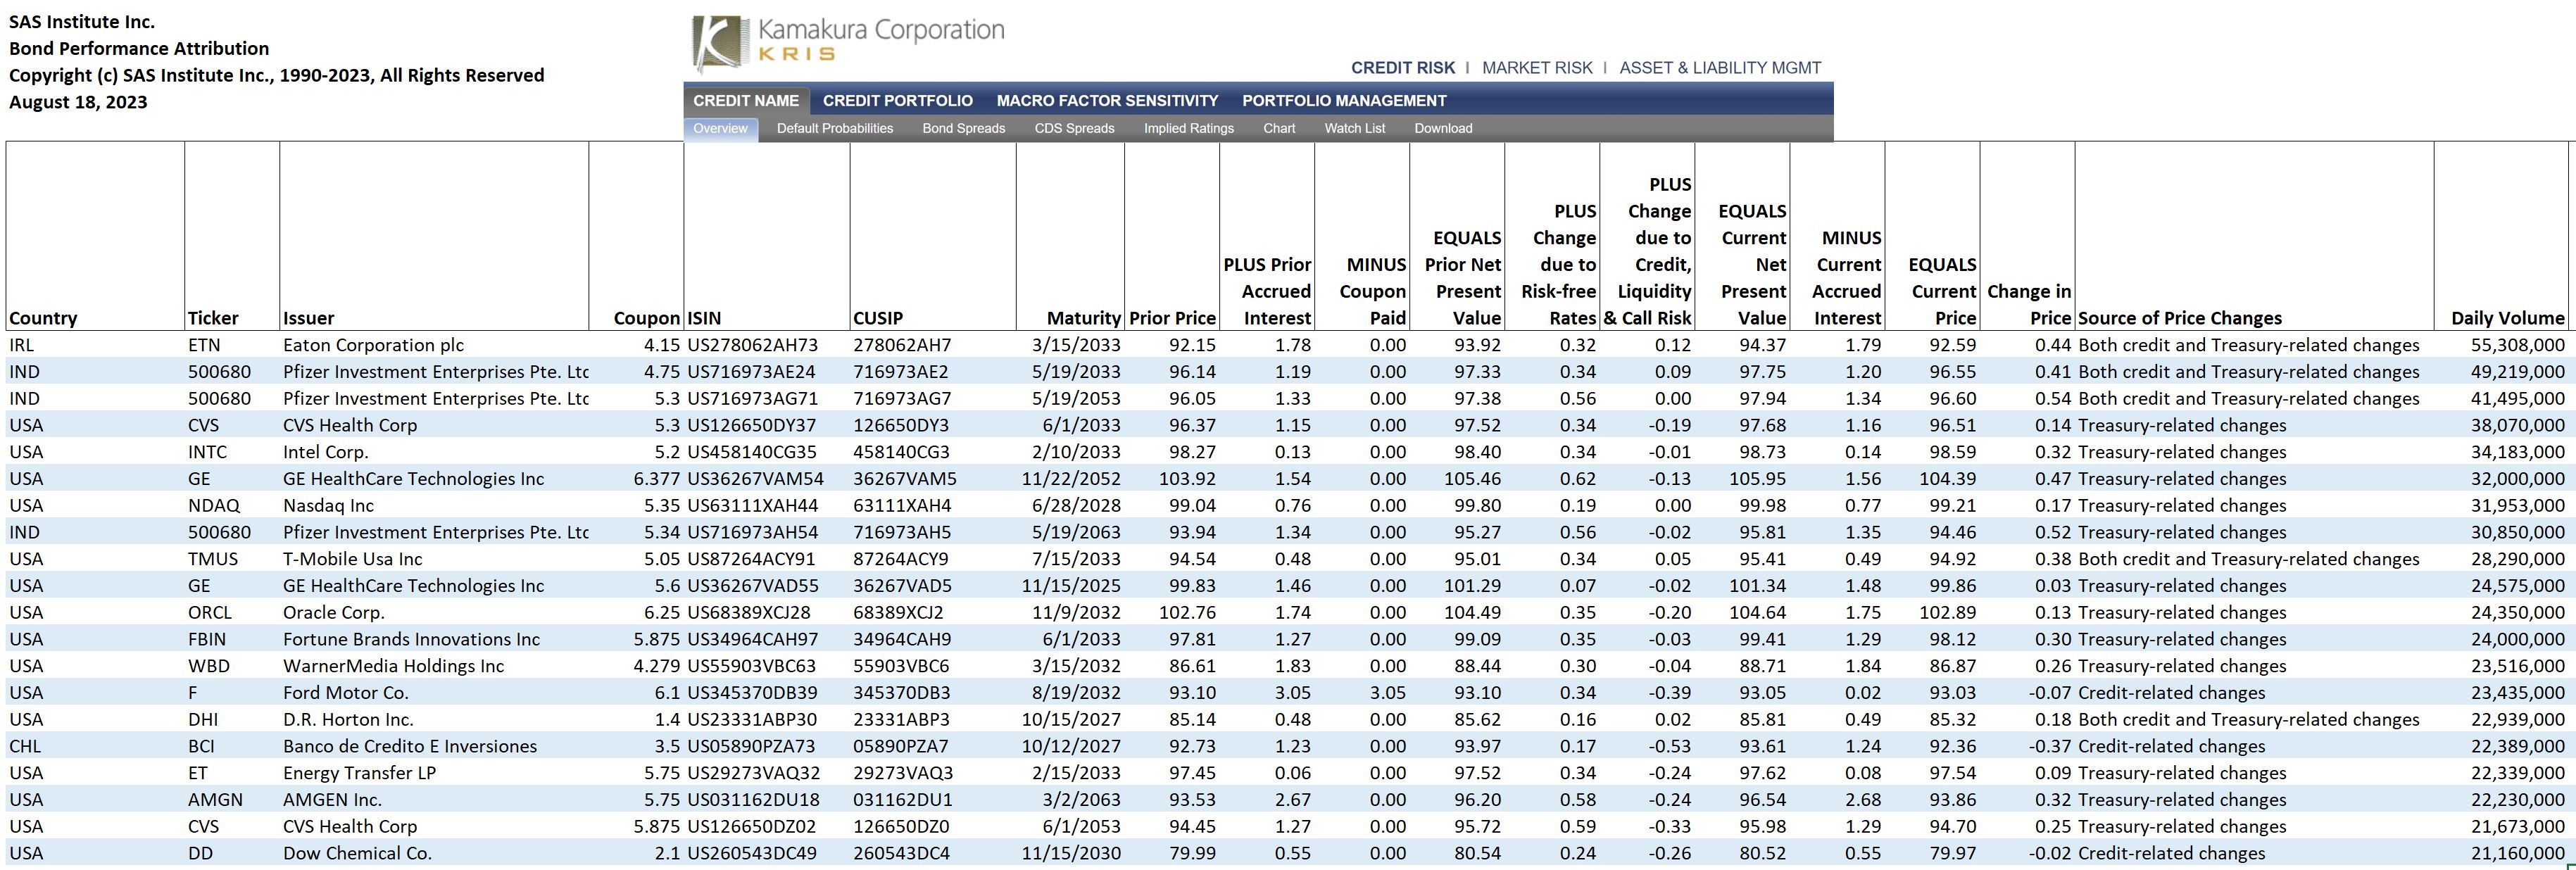2576x870 pixels.
Task: Switch to the CREDIT PORTFOLIO tab
Action: click(898, 101)
